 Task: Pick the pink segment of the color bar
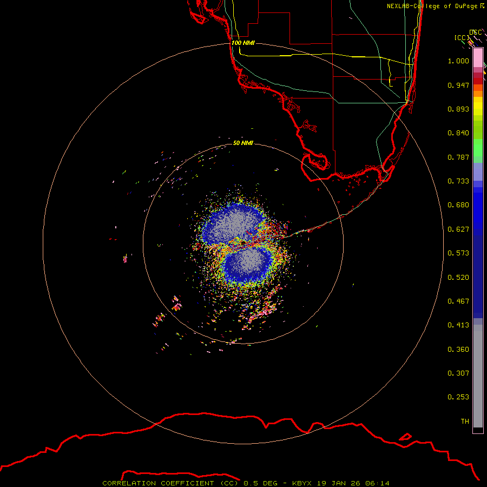tap(478, 58)
